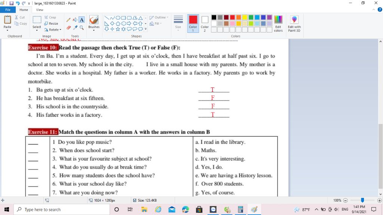Click Save icon in quick access toolbar

12,3
